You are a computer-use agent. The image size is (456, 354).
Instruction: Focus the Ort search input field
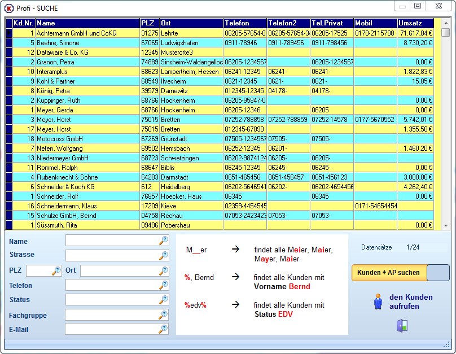(125, 270)
